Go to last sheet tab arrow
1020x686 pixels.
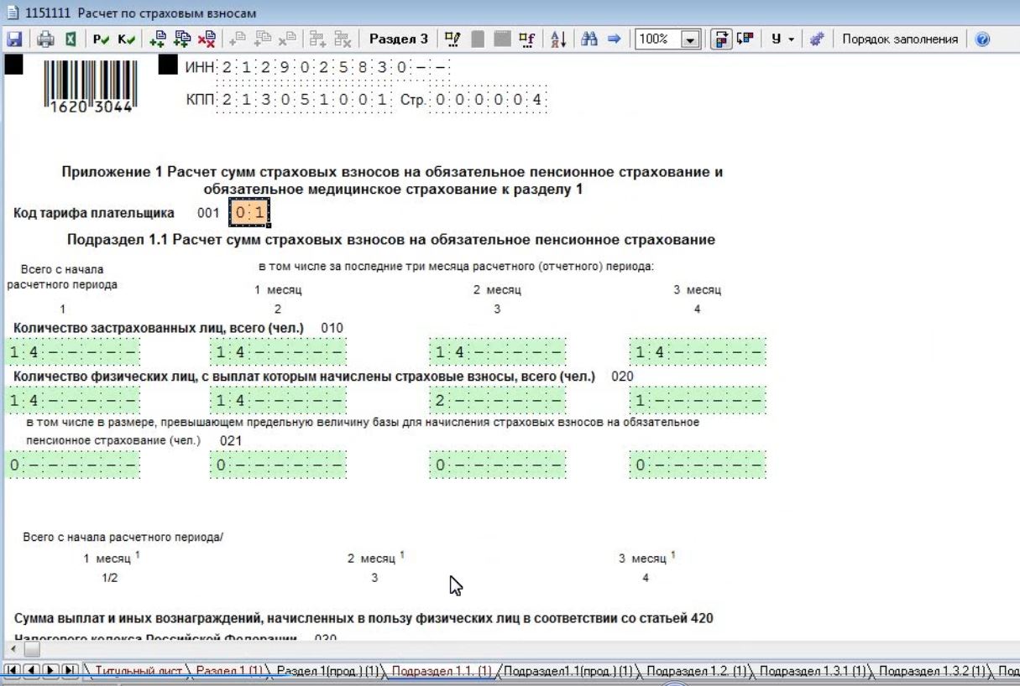71,672
